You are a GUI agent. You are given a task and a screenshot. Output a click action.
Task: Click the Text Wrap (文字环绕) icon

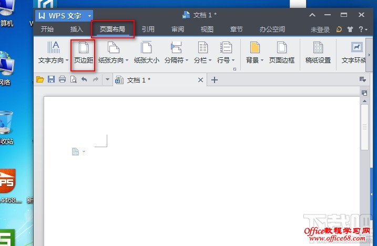357,47
